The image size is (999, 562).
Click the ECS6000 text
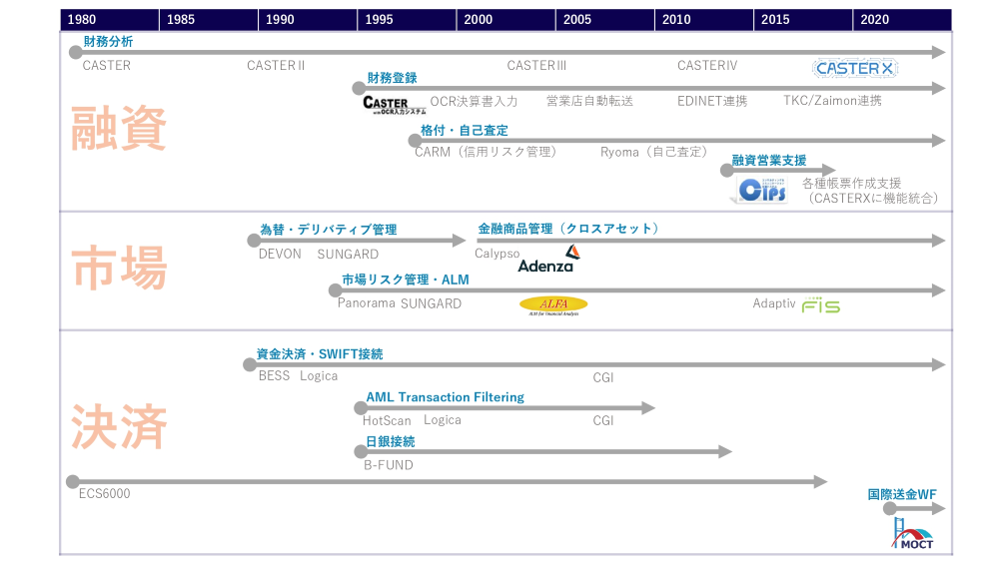click(105, 494)
